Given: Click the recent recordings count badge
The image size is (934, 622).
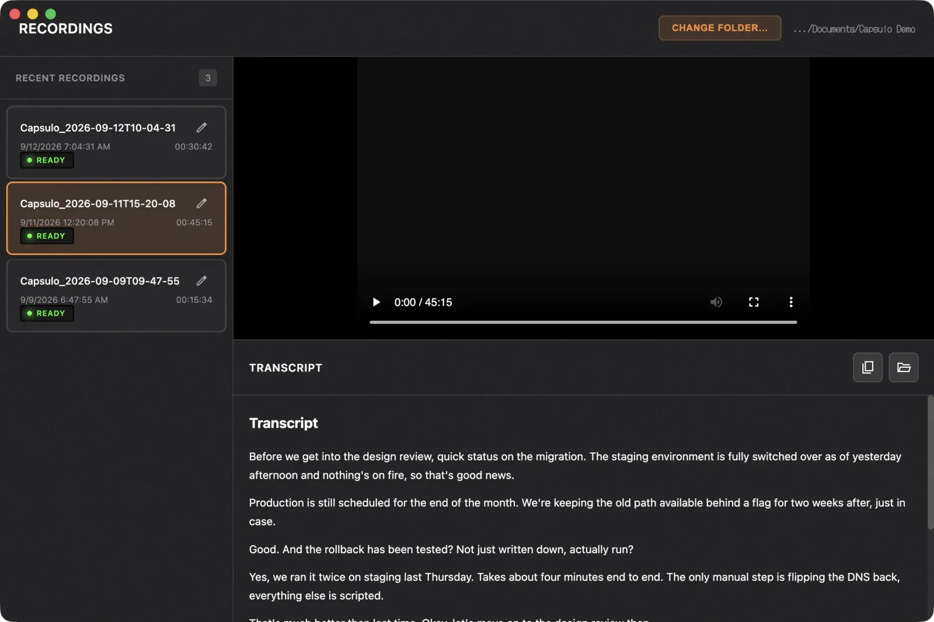Looking at the screenshot, I should pos(208,78).
